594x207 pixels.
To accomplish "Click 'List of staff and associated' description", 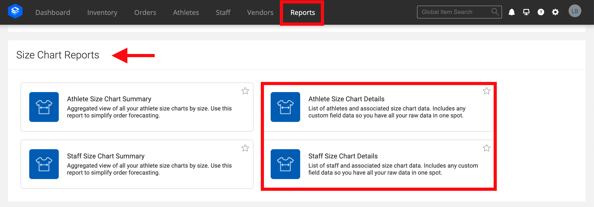I will pyautogui.click(x=393, y=169).
